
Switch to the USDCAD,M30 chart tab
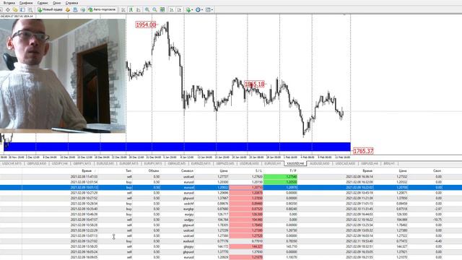345,163
